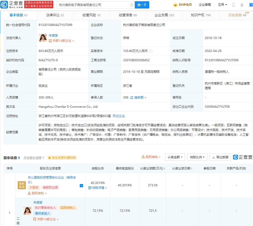The width and height of the screenshot is (253, 226).
Task: Open notifications bell icon
Action: [242, 5]
